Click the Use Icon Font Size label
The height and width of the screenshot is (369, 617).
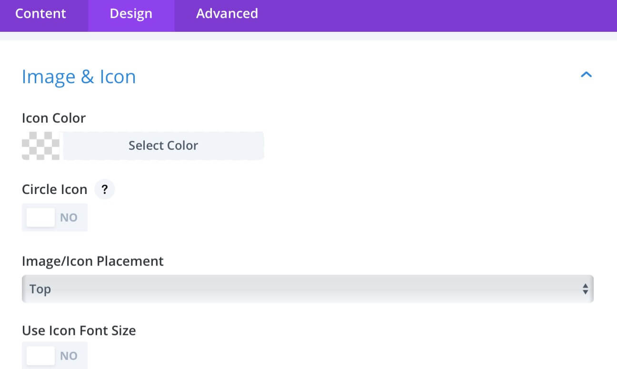(x=79, y=330)
